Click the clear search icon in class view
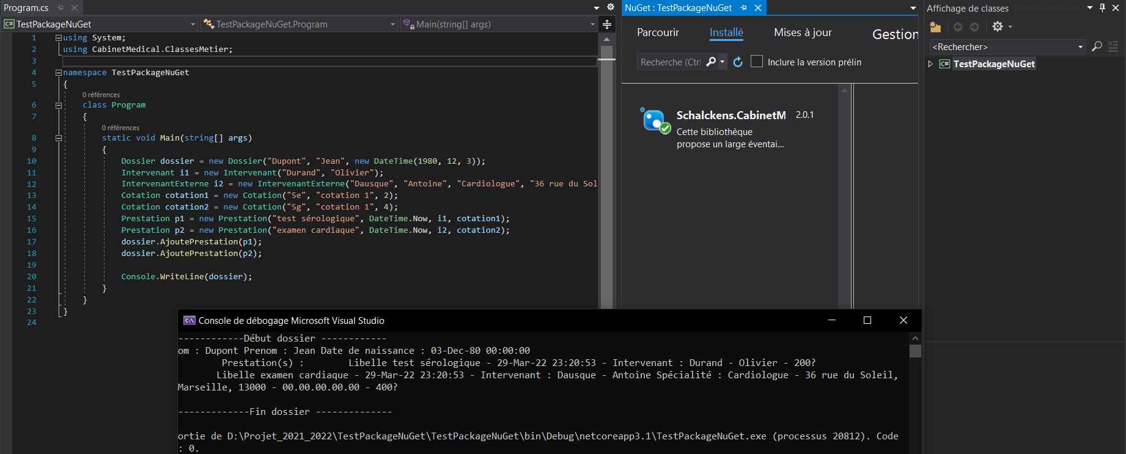Viewport: 1126px width, 454px height. (1113, 46)
